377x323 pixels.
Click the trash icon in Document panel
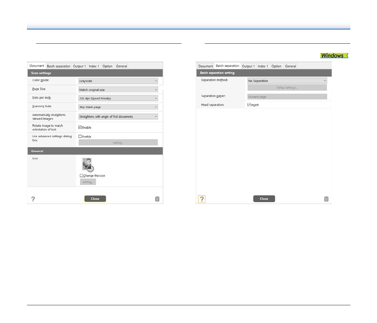(157, 199)
